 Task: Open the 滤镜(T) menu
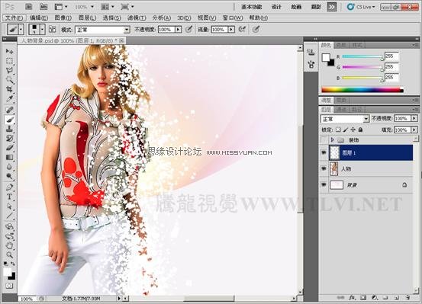pyautogui.click(x=137, y=18)
